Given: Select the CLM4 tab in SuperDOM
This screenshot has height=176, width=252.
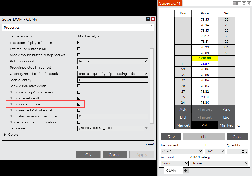Looking at the screenshot, I should coord(173,170).
